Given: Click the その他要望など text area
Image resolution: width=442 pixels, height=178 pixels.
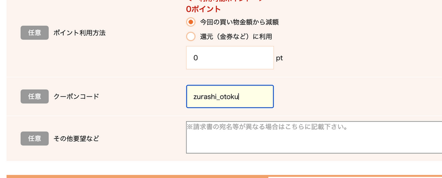Looking at the screenshot, I should pyautogui.click(x=314, y=138).
